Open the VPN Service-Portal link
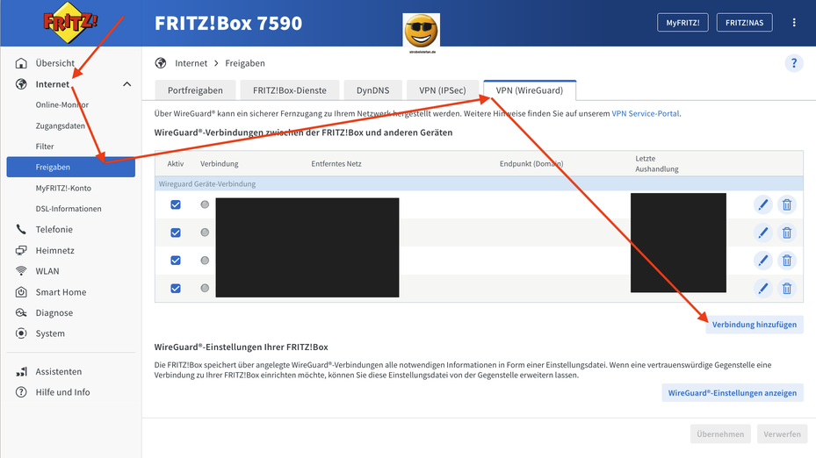 (x=645, y=113)
